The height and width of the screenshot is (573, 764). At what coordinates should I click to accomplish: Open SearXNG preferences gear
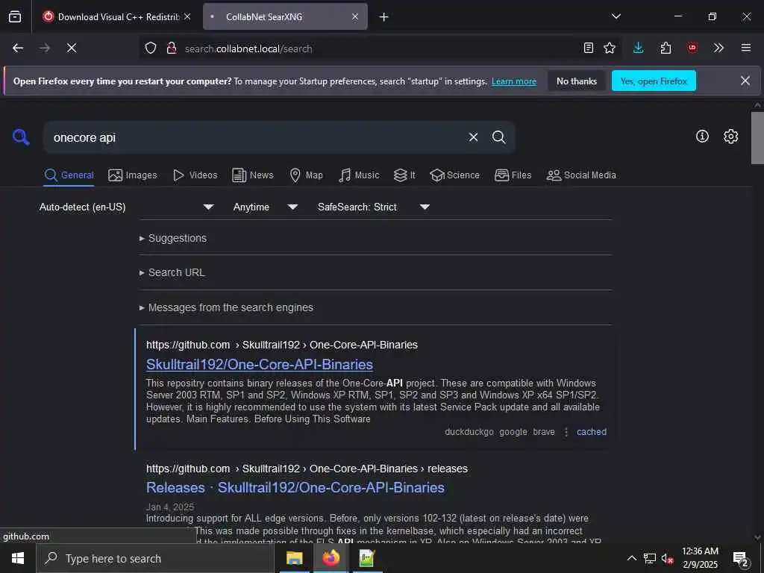(730, 137)
